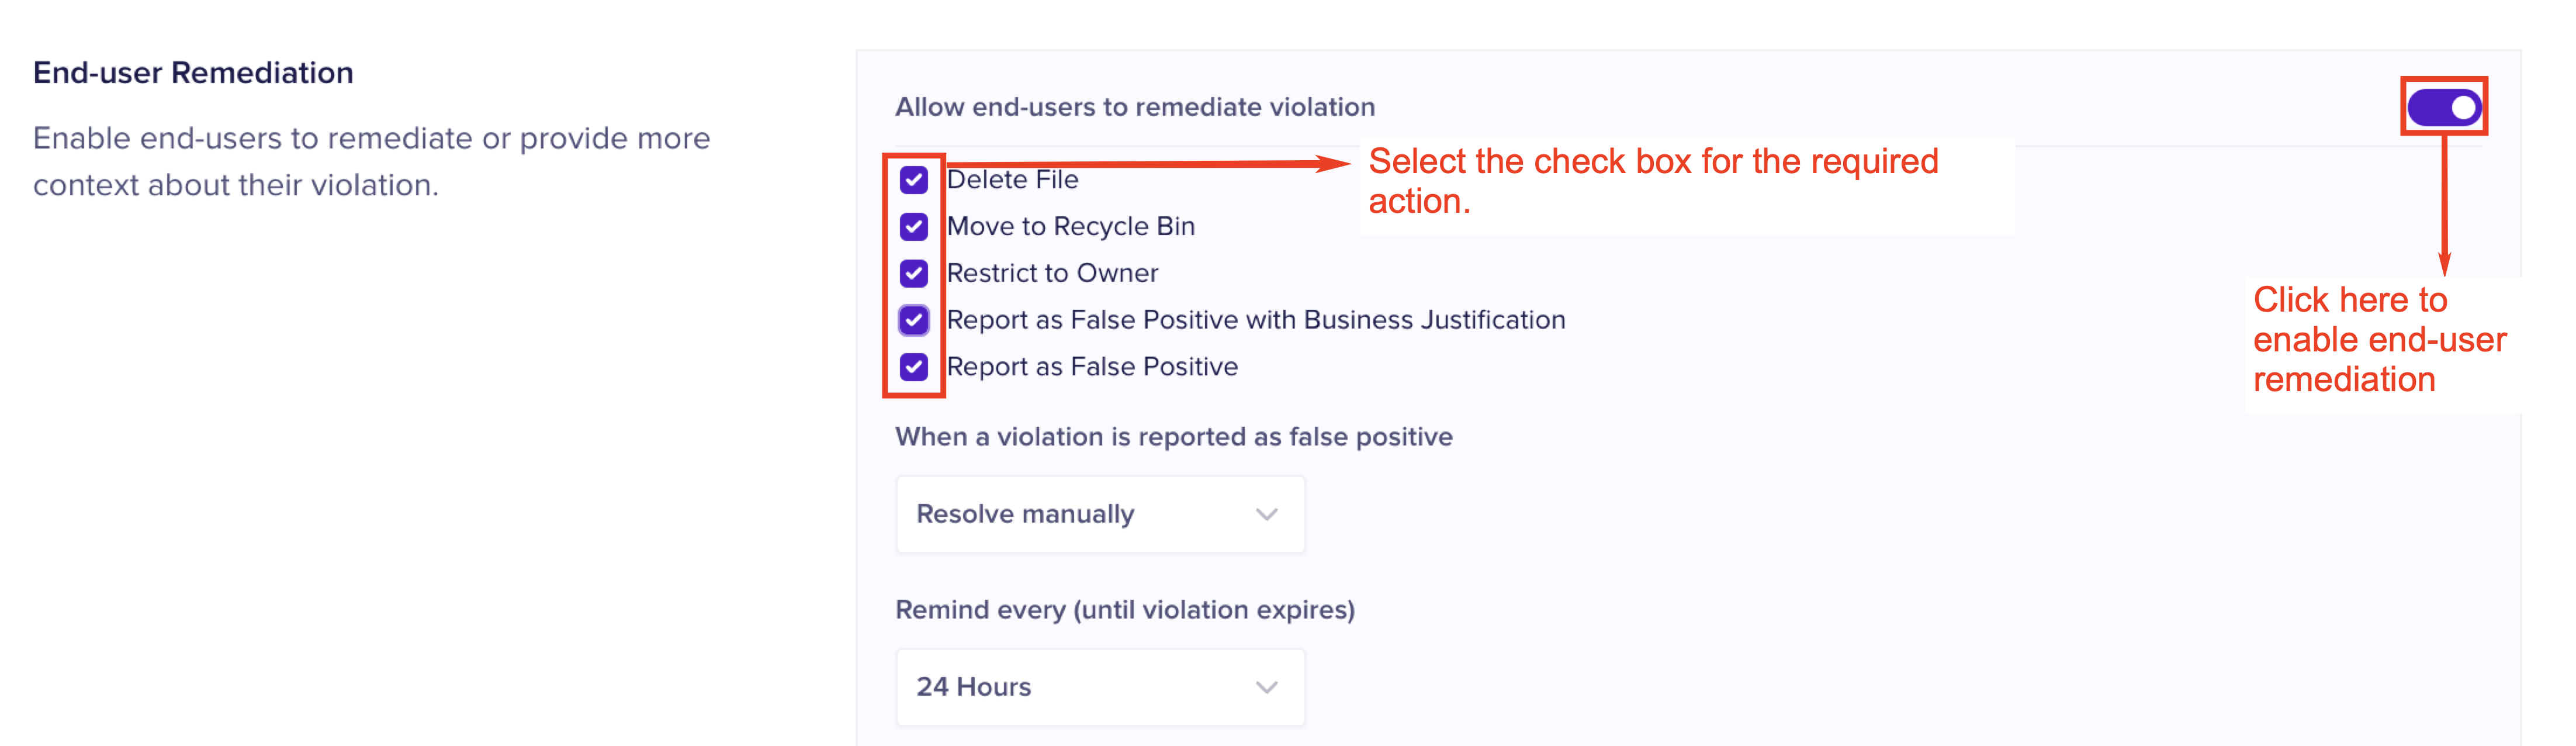
Task: Click the When a violation is reported label
Action: (1173, 437)
